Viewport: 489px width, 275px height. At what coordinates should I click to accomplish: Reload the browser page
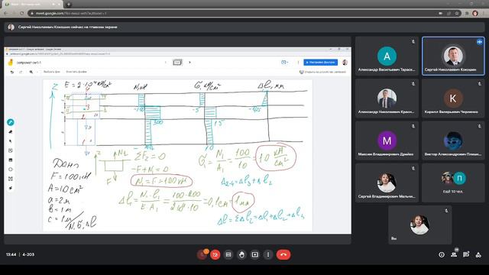click(21, 14)
